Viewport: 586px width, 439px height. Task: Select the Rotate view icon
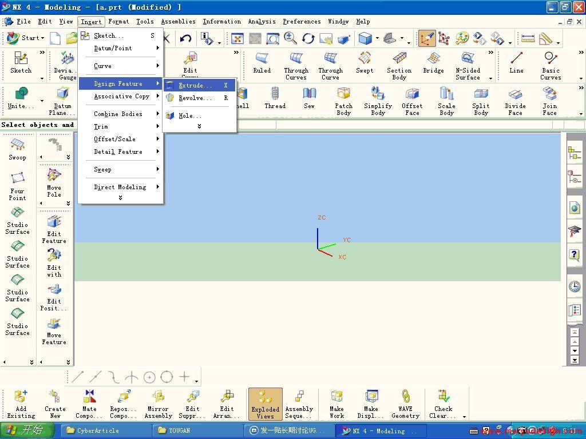(308, 38)
